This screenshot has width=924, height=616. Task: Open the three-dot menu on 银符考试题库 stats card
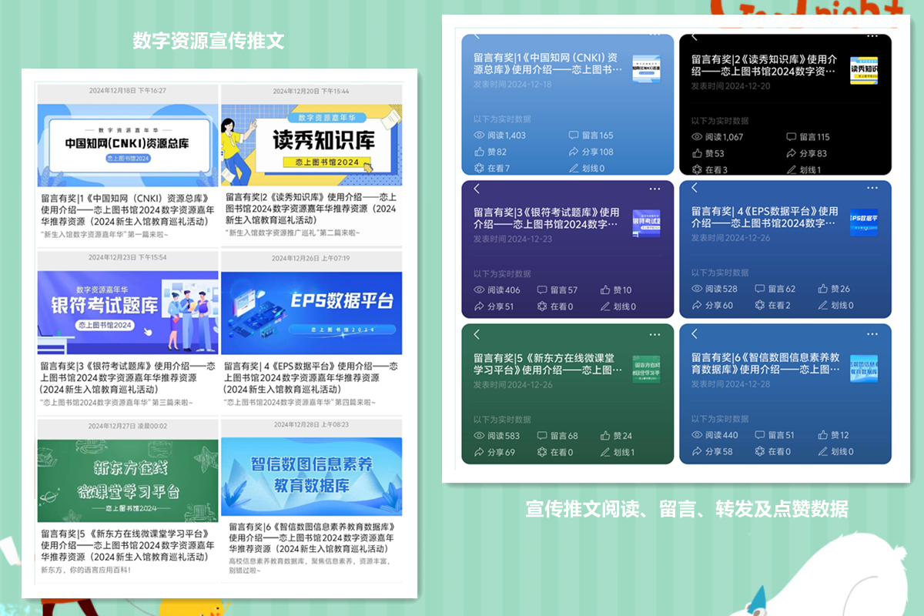(x=654, y=189)
